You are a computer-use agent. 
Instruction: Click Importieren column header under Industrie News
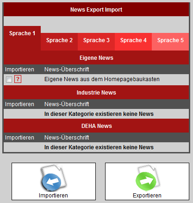click(19, 104)
